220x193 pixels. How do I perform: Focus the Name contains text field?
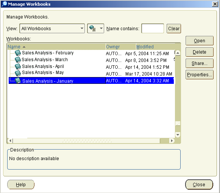tap(153, 28)
